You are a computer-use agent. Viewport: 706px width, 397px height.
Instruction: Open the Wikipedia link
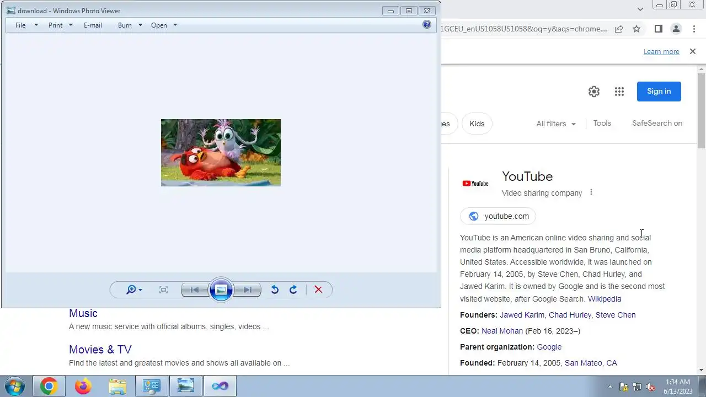pyautogui.click(x=605, y=299)
